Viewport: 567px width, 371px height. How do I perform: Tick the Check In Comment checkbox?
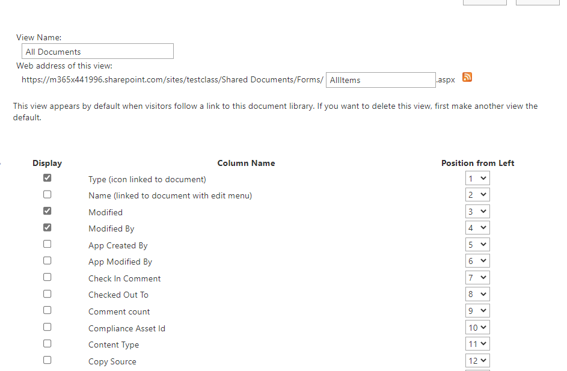tap(47, 277)
